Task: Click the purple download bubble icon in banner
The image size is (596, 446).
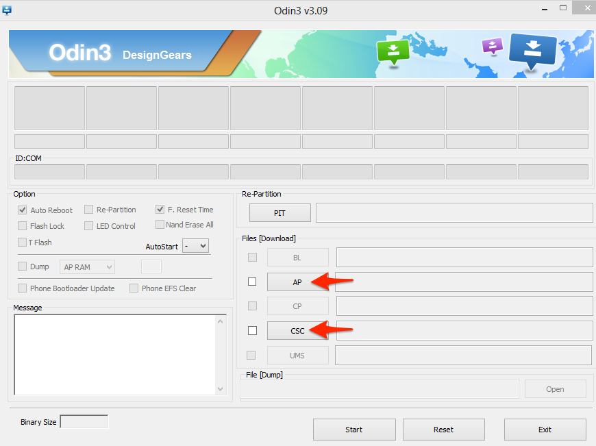Action: (x=492, y=46)
